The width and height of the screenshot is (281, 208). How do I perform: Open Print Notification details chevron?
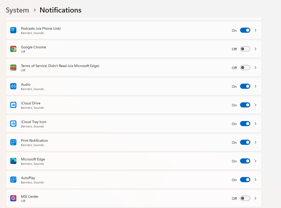(x=256, y=142)
